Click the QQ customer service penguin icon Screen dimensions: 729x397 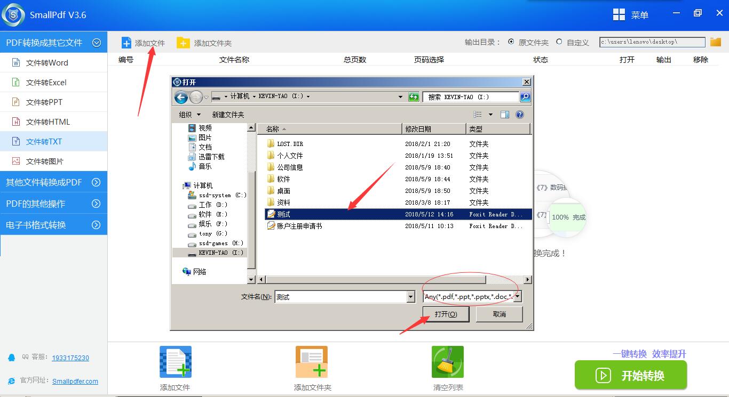(12, 358)
